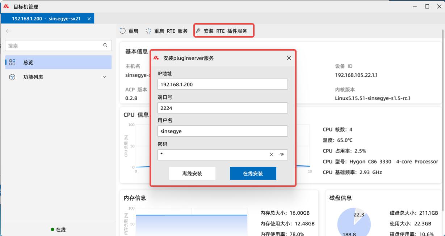Click the IP地址 input field
This screenshot has height=236, width=445.
(222, 84)
